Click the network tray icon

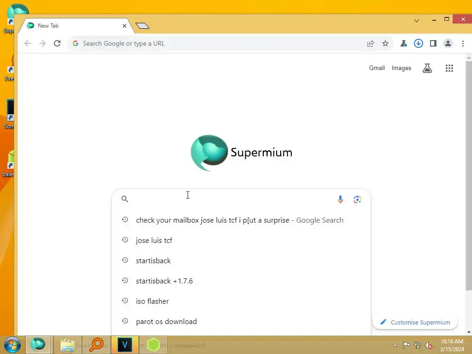click(418, 345)
